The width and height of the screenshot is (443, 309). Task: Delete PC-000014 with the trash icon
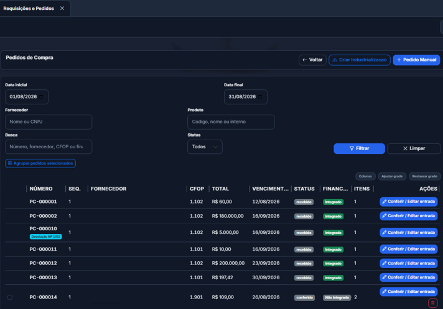click(x=433, y=303)
